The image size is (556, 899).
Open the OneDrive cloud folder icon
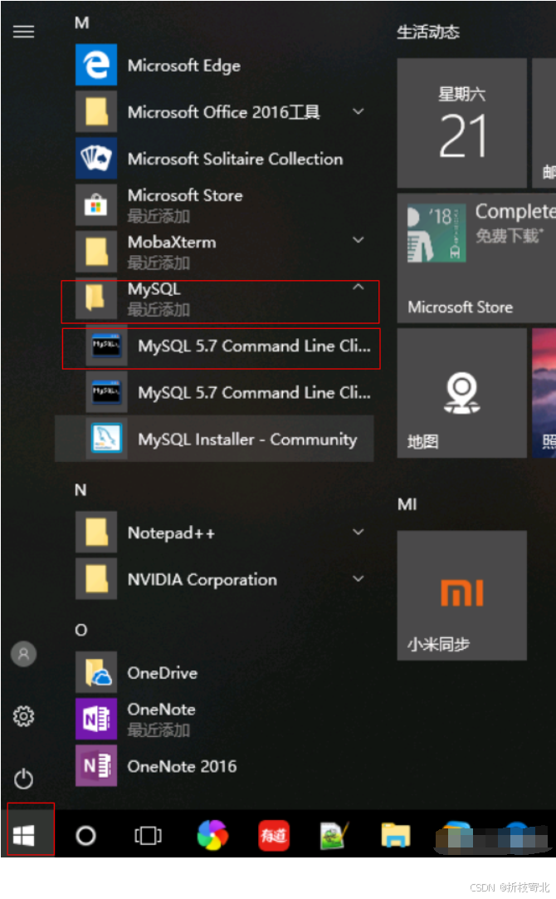(96, 672)
